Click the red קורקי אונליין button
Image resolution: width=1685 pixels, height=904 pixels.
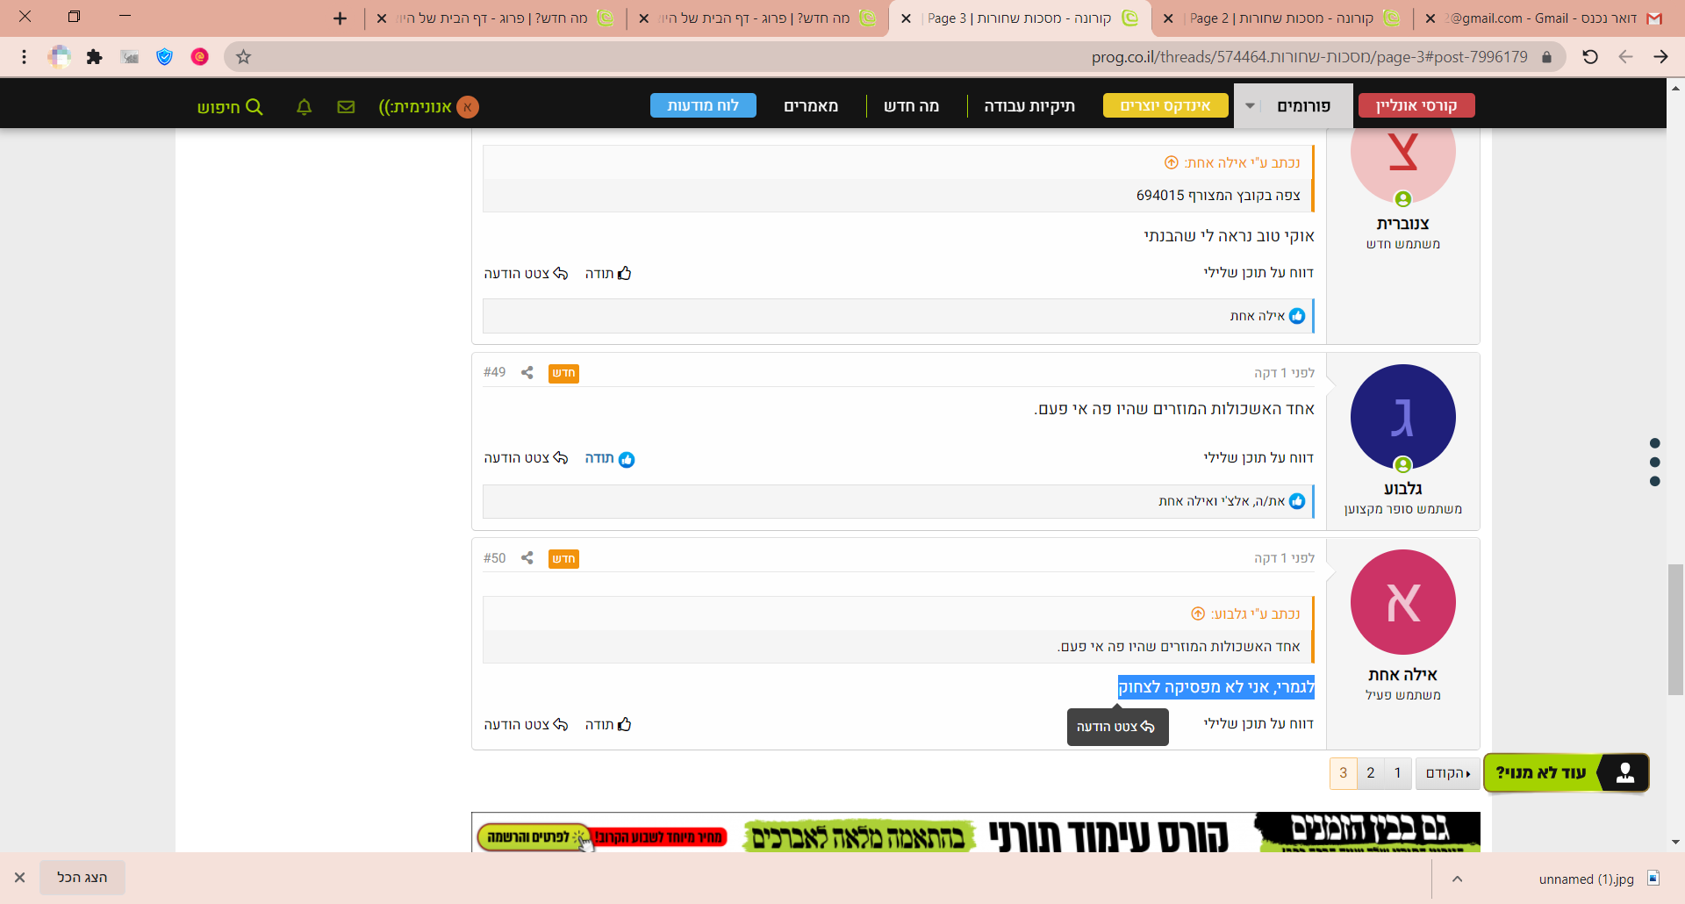[x=1416, y=105]
